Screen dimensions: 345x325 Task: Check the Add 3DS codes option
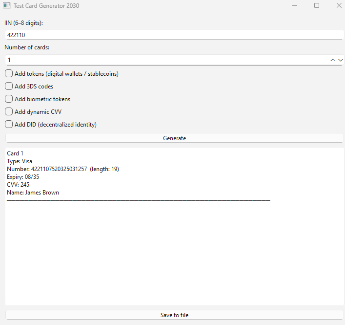coord(9,87)
